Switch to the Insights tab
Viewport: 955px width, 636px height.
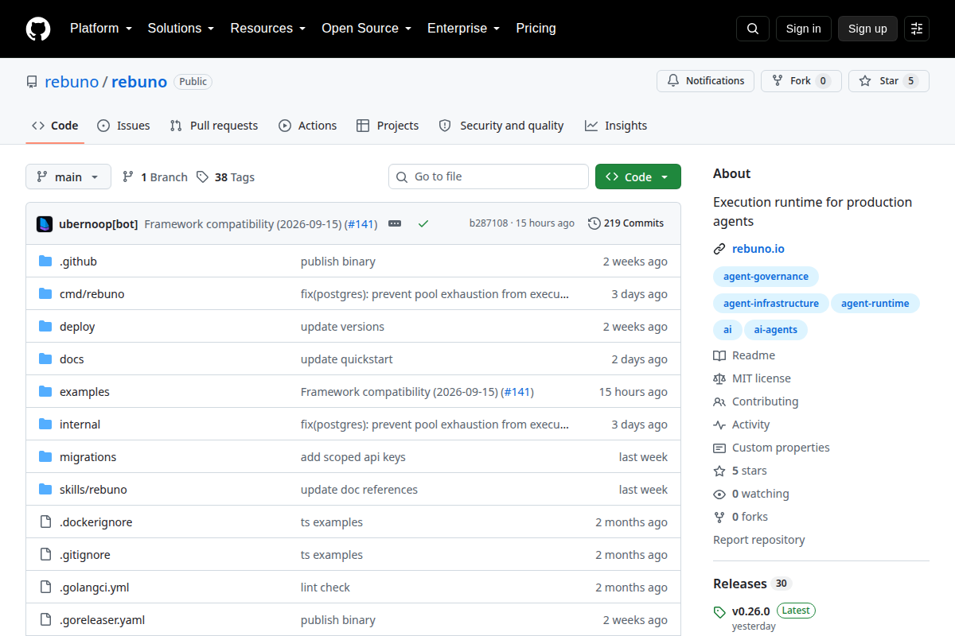click(616, 126)
